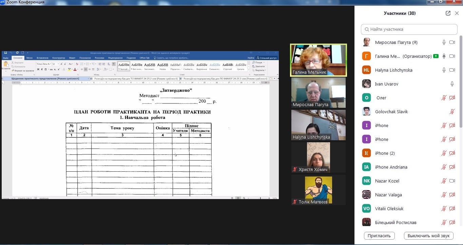Click Ivan Uvarov's microphone icon
Image resolution: width=463 pixels, height=245 pixels.
click(452, 84)
